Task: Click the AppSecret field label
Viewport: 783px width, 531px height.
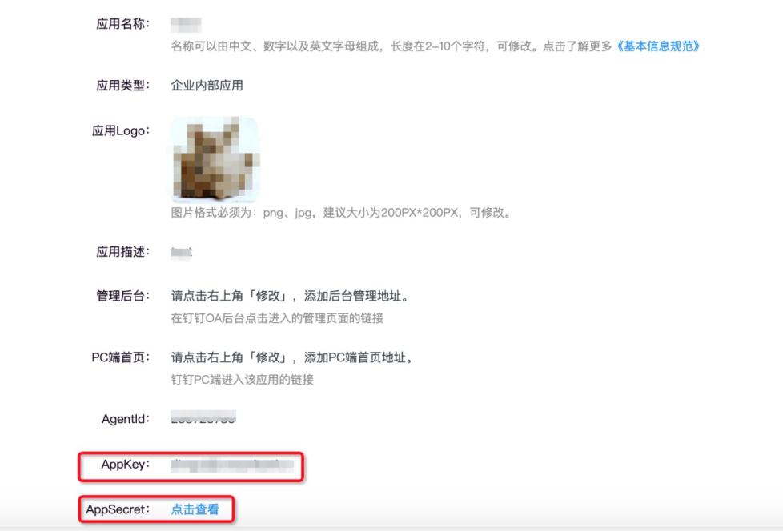Action: click(118, 509)
